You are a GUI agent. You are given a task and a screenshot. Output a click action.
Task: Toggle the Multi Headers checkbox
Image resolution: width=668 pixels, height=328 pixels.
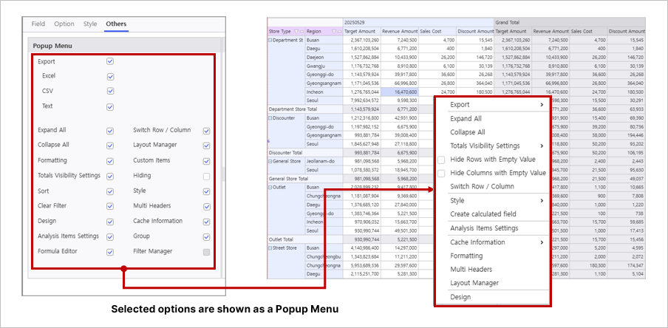(207, 207)
